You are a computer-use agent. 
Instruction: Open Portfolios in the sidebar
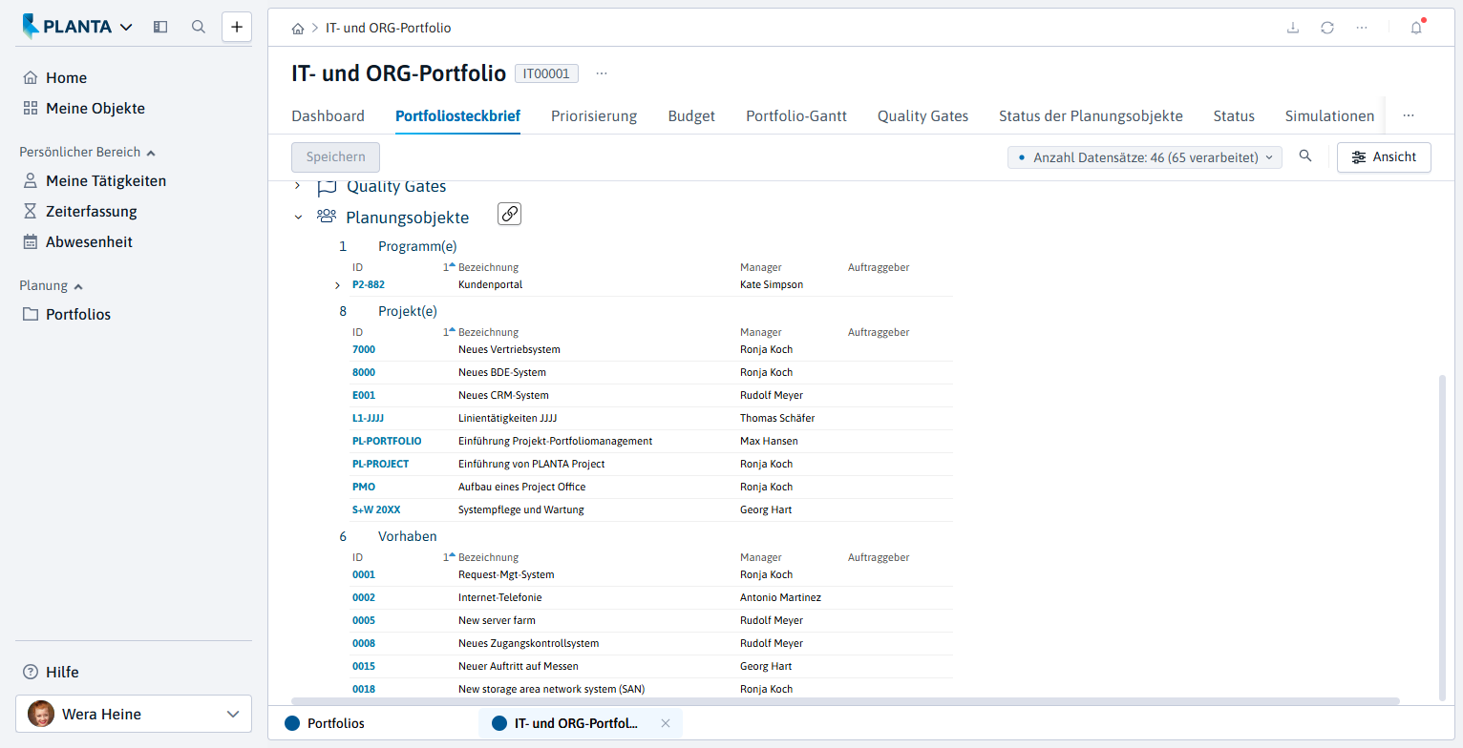tap(67, 314)
